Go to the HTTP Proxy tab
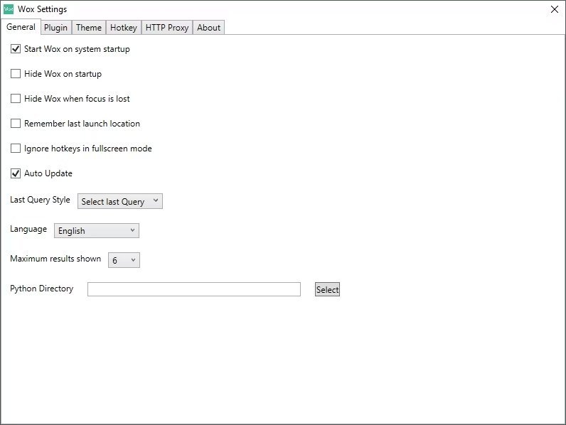The image size is (566, 425). tap(167, 28)
